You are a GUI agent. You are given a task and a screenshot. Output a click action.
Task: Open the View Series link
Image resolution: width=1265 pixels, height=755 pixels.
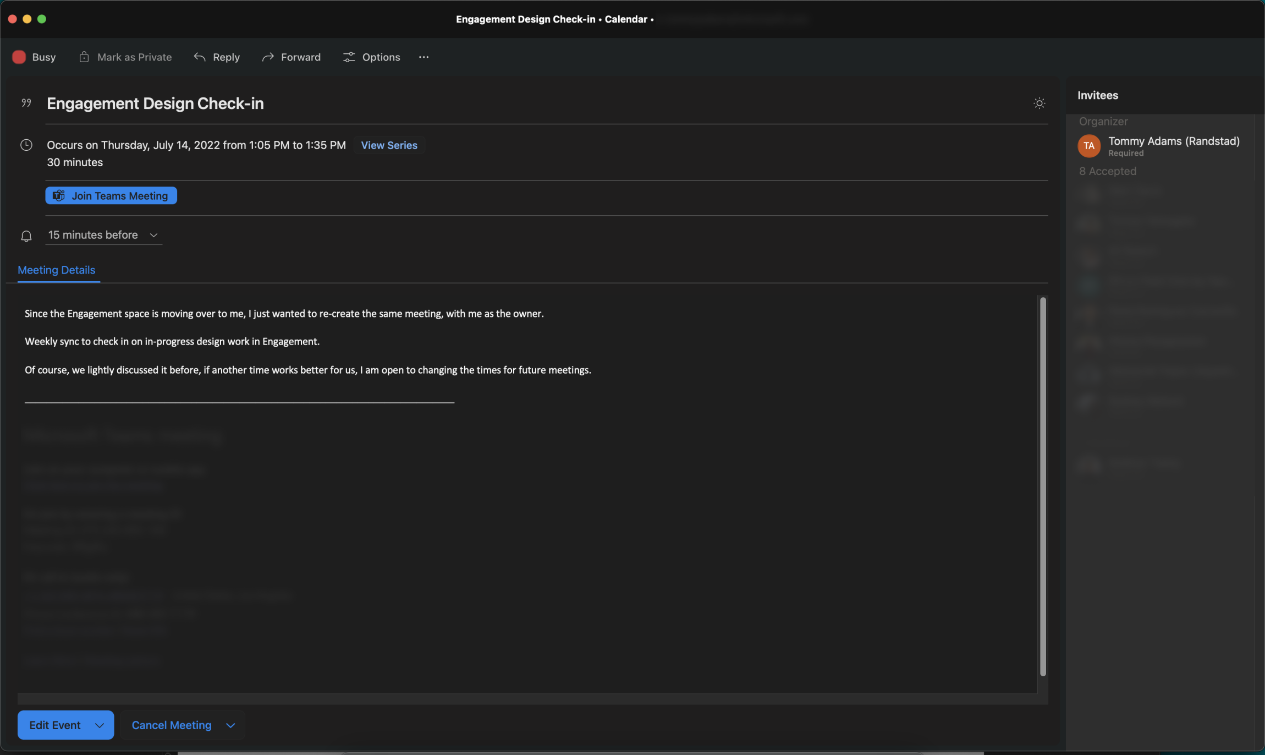[389, 145]
